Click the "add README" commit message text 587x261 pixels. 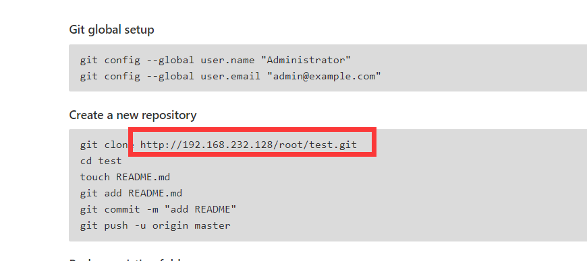click(203, 209)
